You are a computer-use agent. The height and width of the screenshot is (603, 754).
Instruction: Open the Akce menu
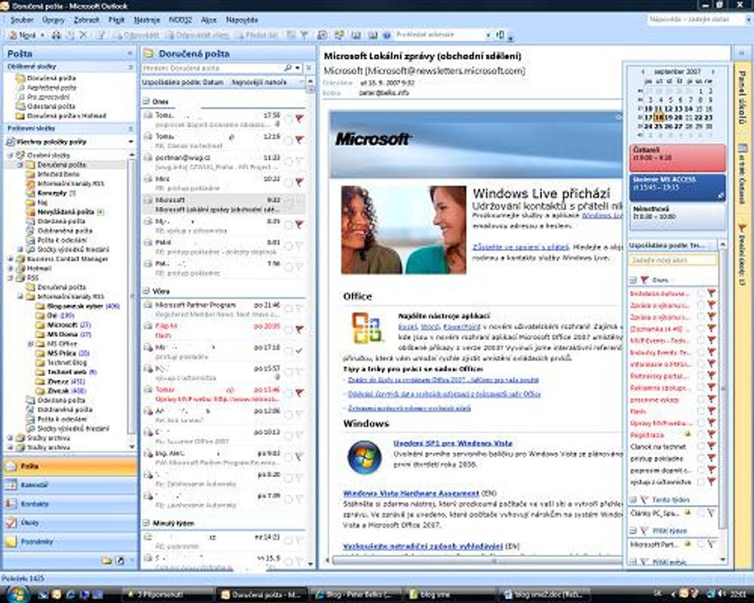(x=208, y=19)
